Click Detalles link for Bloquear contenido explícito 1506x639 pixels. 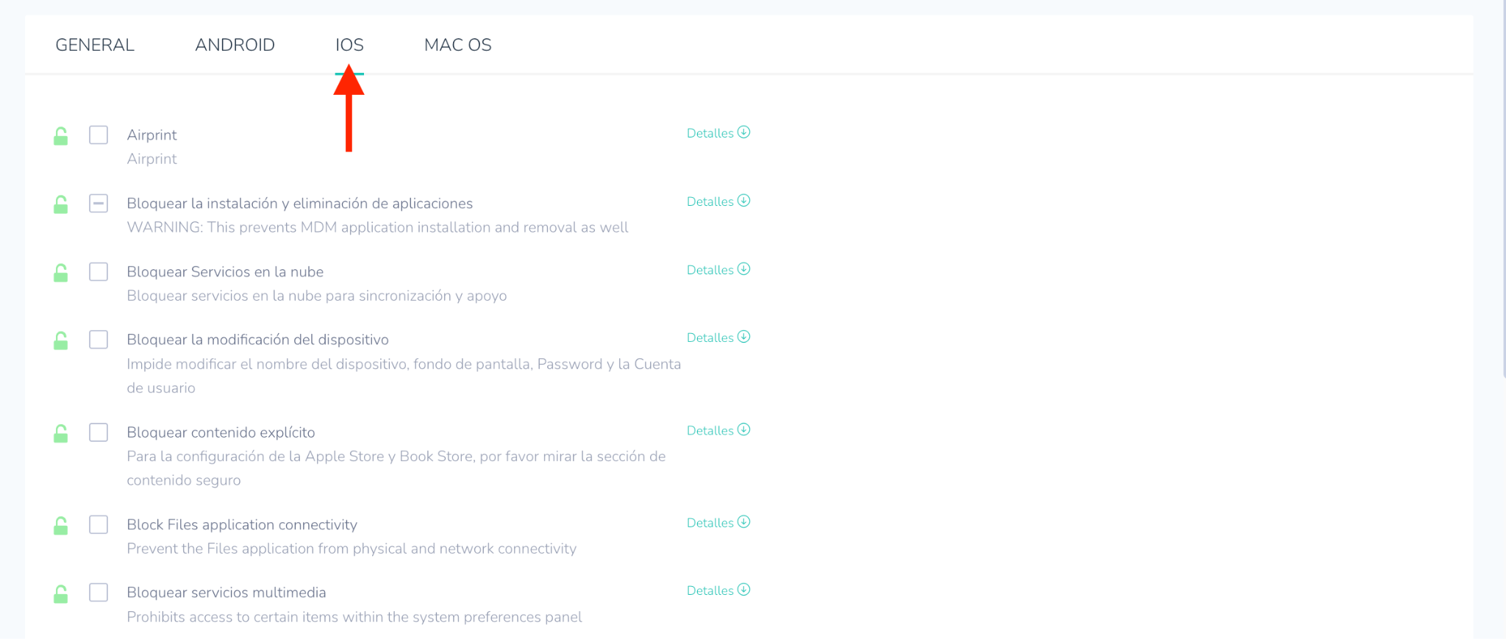point(710,430)
